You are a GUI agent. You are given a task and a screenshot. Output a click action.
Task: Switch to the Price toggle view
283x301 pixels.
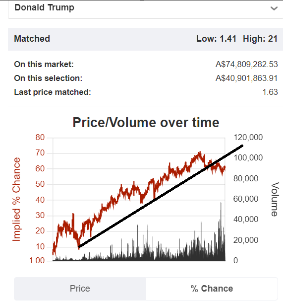point(80,289)
